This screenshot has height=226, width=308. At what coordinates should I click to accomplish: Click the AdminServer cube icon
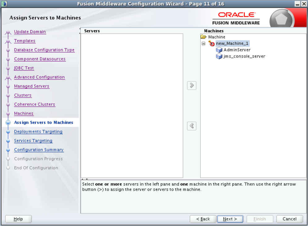point(219,50)
